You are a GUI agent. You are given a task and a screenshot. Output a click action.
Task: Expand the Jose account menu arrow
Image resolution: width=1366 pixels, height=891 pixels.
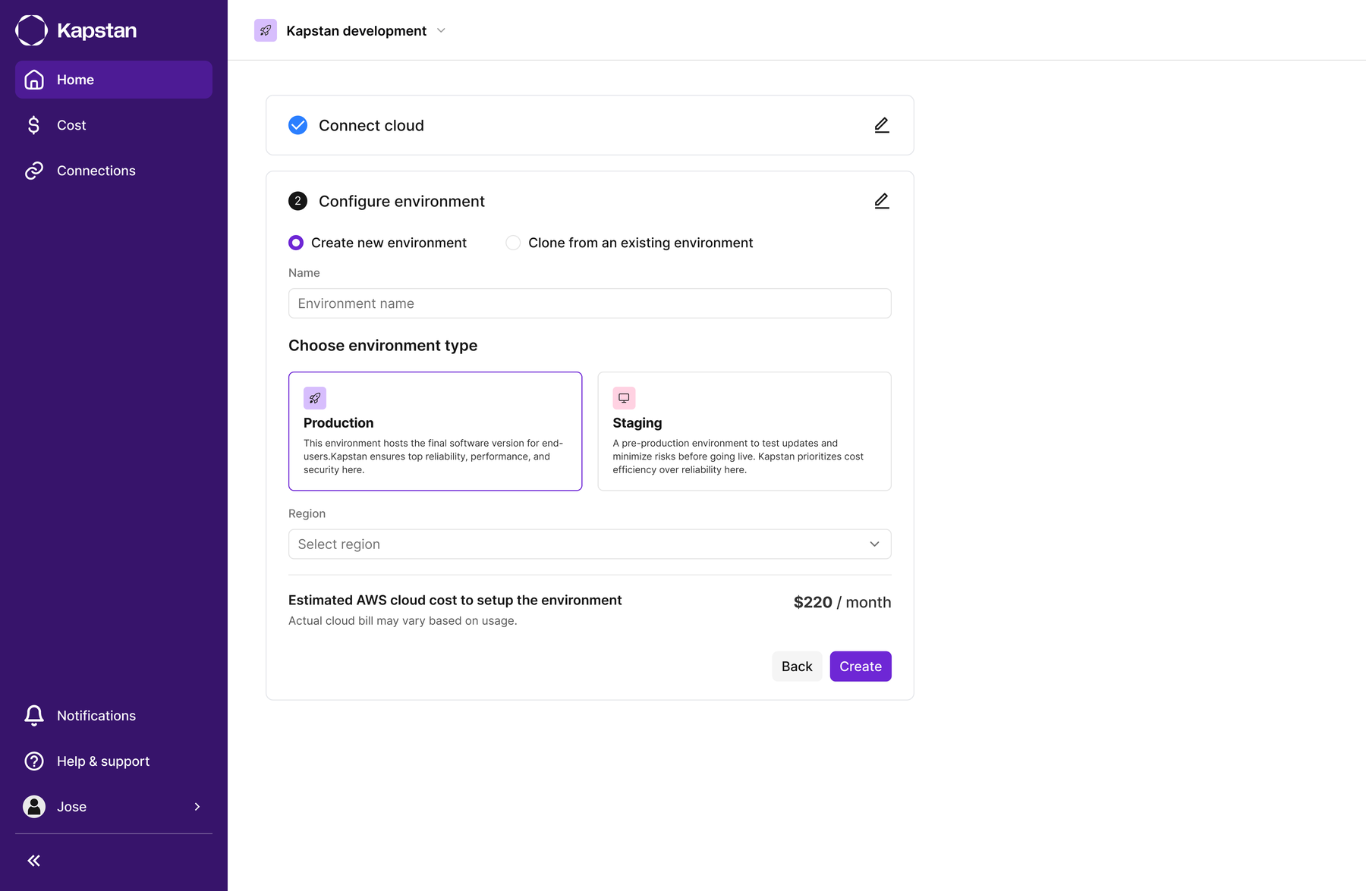(197, 807)
